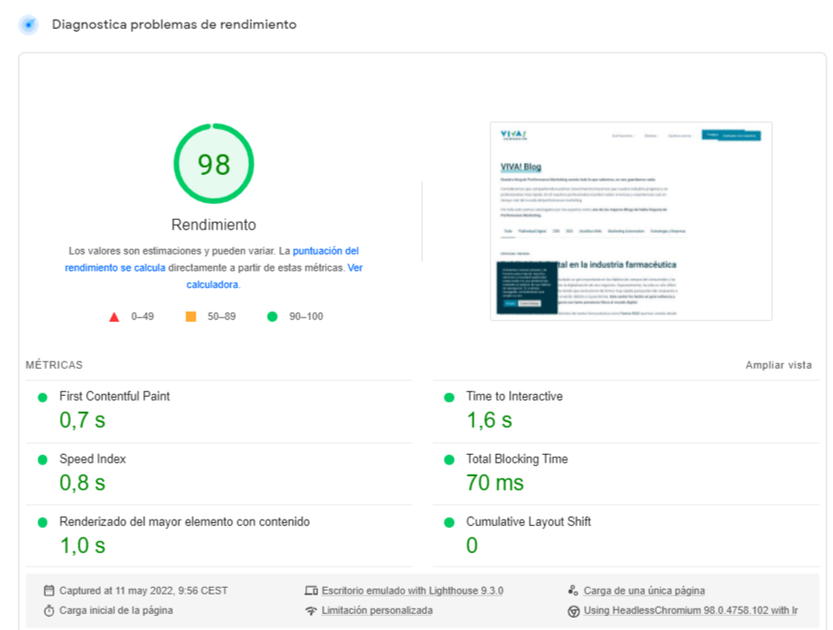Select the 'First Contentful Paint' metric label
This screenshot has width=833, height=630.
click(x=114, y=396)
